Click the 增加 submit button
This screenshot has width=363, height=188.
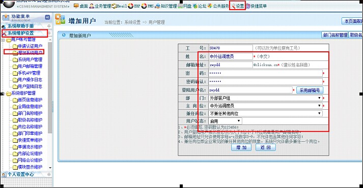click(241, 147)
